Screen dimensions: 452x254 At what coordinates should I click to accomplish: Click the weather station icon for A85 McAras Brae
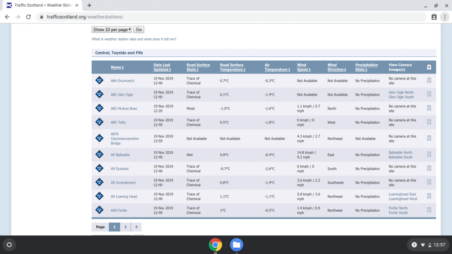click(x=99, y=108)
